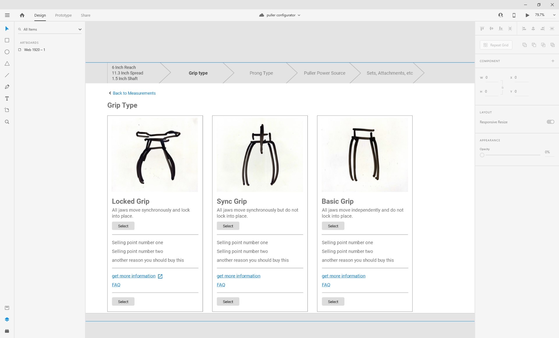The image size is (559, 338).
Task: Open the zoom percentage dropdown
Action: [x=554, y=15]
